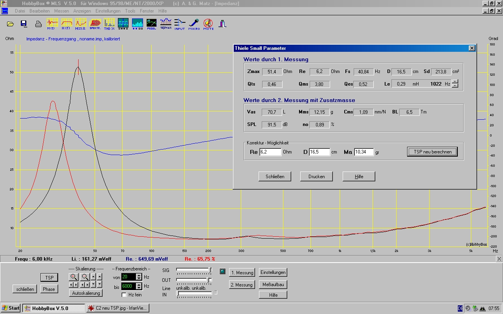This screenshot has height=314, width=503.
Task: Open the H(z) impedance measurement tool
Action: 80,24
